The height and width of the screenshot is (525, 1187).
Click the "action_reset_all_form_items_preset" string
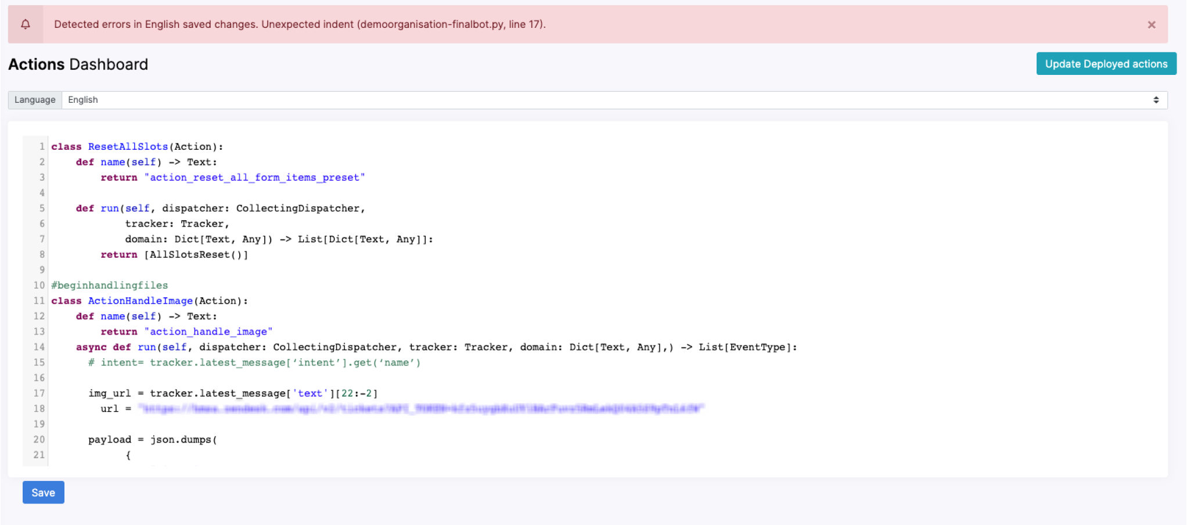pyautogui.click(x=254, y=177)
